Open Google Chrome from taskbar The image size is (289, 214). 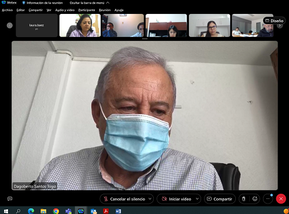click(56, 211)
